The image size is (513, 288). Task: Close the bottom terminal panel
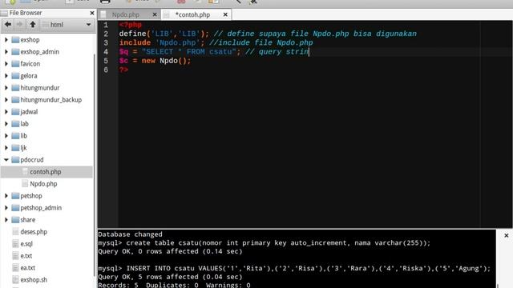pyautogui.click(x=506, y=235)
